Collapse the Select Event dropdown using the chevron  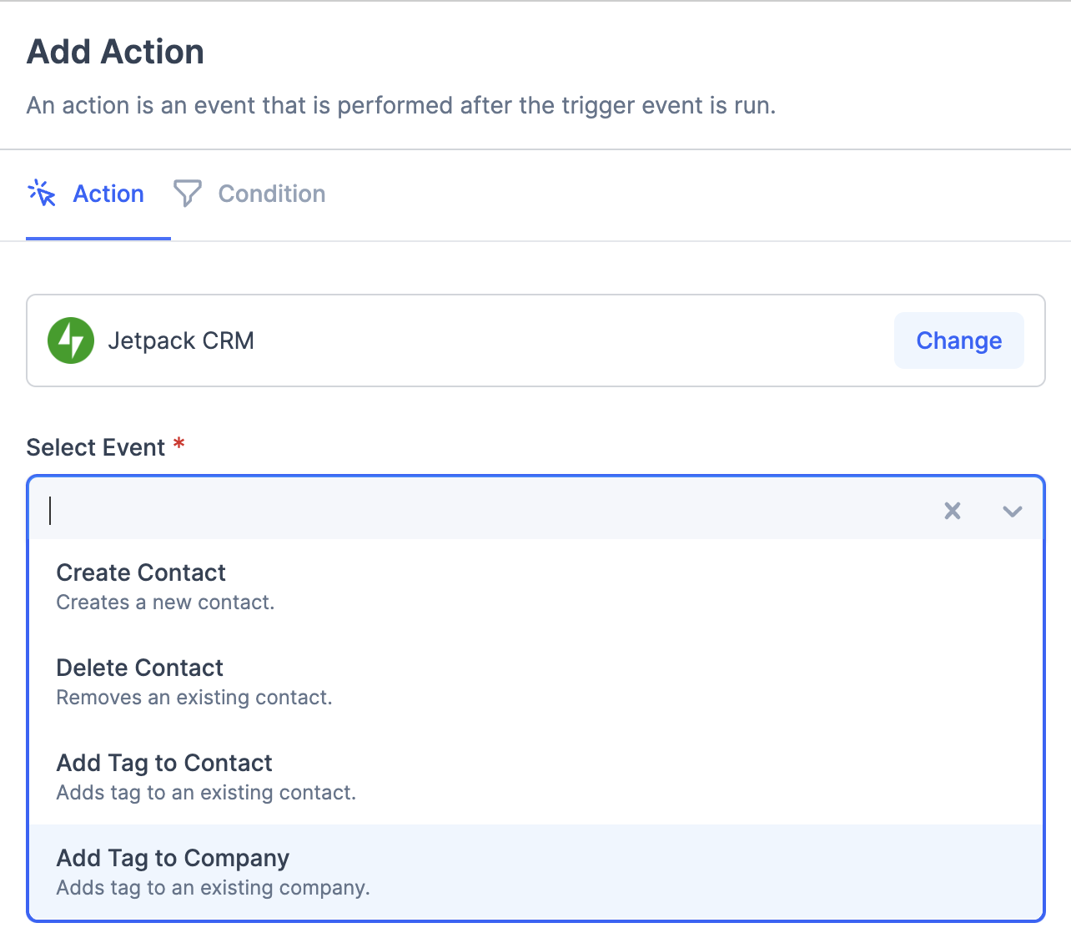pyautogui.click(x=1012, y=511)
